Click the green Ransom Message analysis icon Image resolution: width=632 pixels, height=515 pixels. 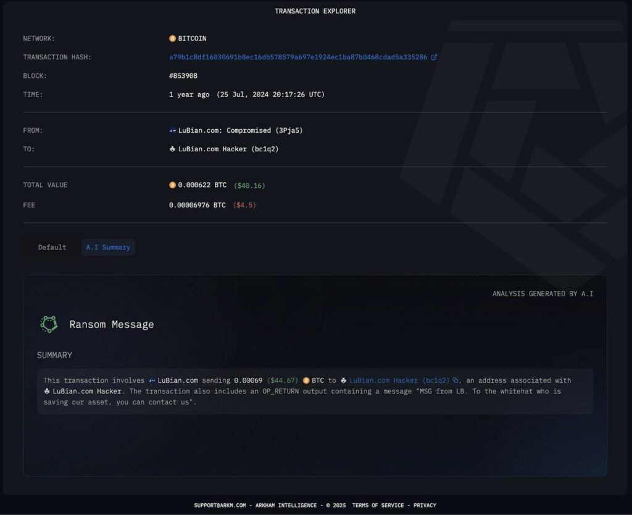49,324
